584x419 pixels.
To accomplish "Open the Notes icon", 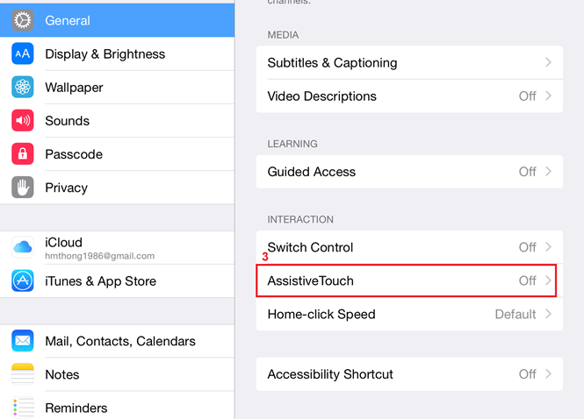I will 23,374.
